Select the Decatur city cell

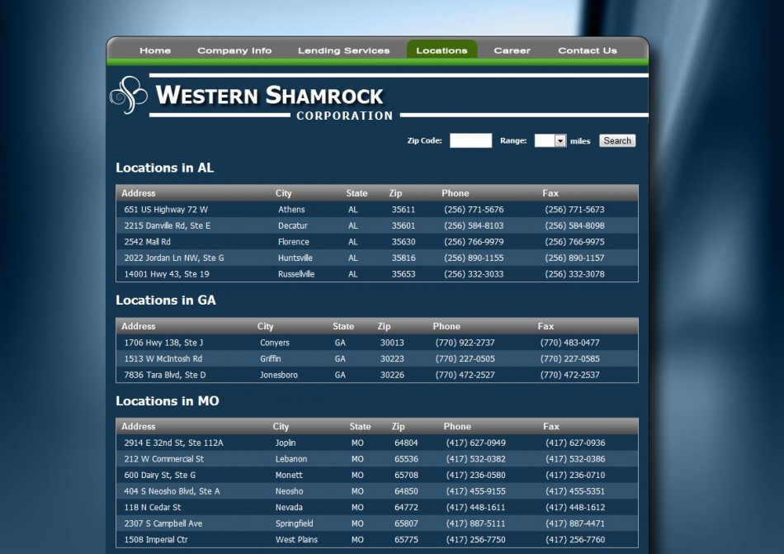coord(292,225)
